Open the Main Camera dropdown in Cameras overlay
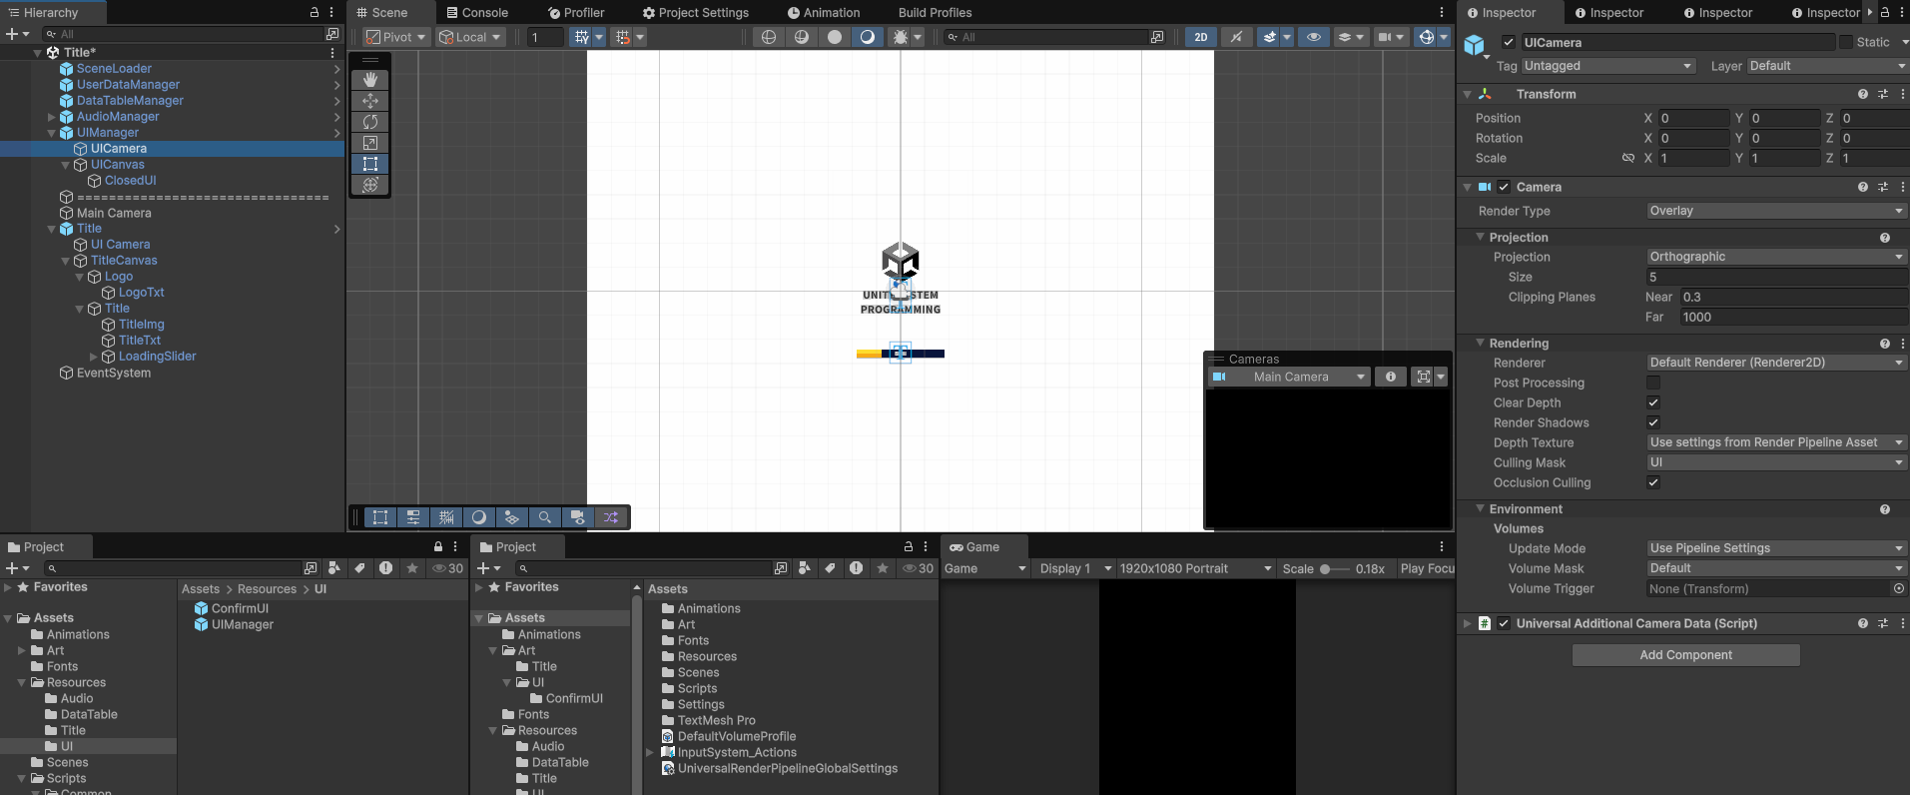 click(1289, 377)
